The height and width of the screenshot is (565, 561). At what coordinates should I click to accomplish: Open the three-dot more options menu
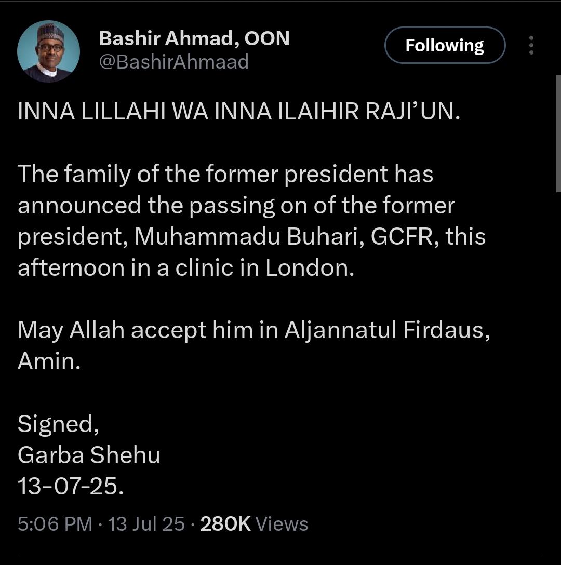click(x=531, y=46)
